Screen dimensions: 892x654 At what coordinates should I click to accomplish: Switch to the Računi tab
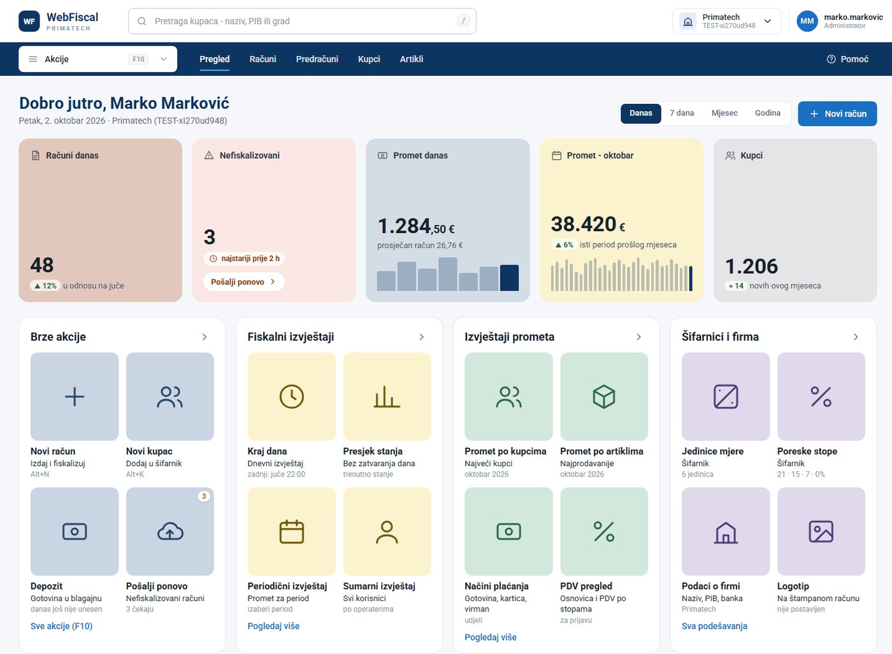pyautogui.click(x=263, y=59)
